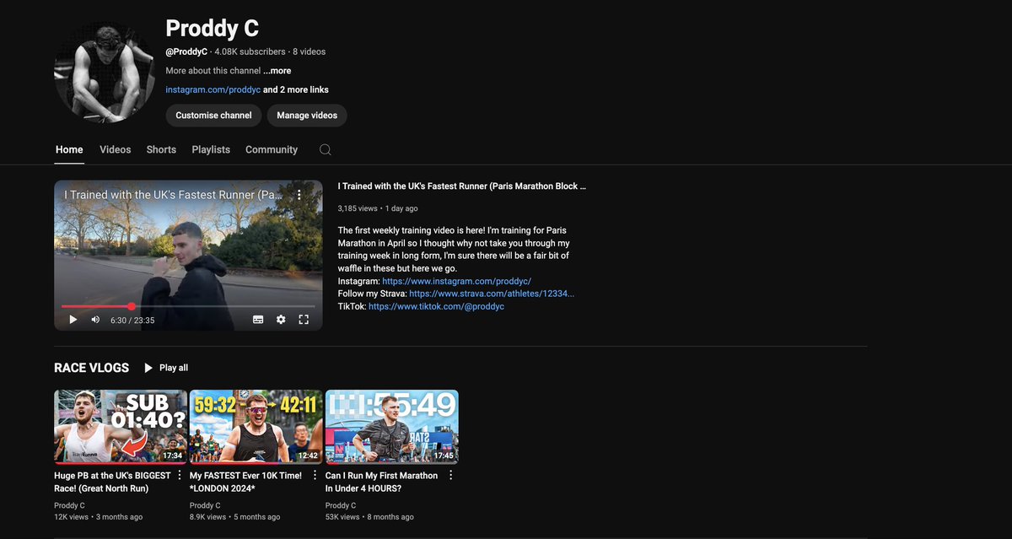Click the play button on the video player
The image size is (1012, 539).
pyautogui.click(x=72, y=320)
